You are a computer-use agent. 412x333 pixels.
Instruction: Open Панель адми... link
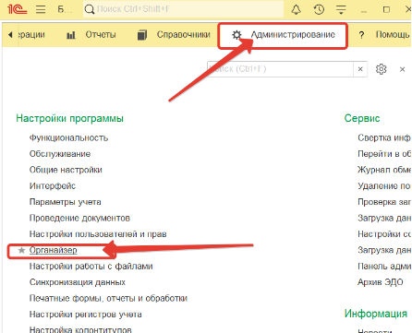tap(384, 267)
